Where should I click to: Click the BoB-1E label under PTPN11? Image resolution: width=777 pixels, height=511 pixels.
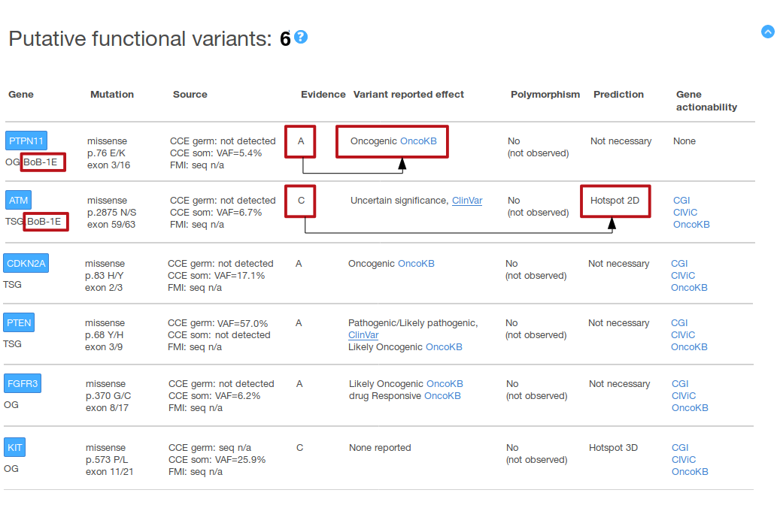[x=42, y=162]
